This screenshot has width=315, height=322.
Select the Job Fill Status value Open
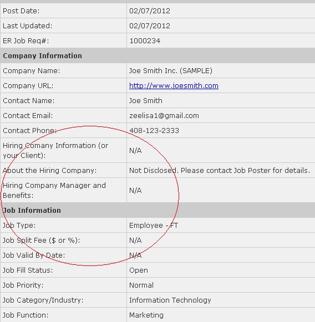(x=139, y=270)
